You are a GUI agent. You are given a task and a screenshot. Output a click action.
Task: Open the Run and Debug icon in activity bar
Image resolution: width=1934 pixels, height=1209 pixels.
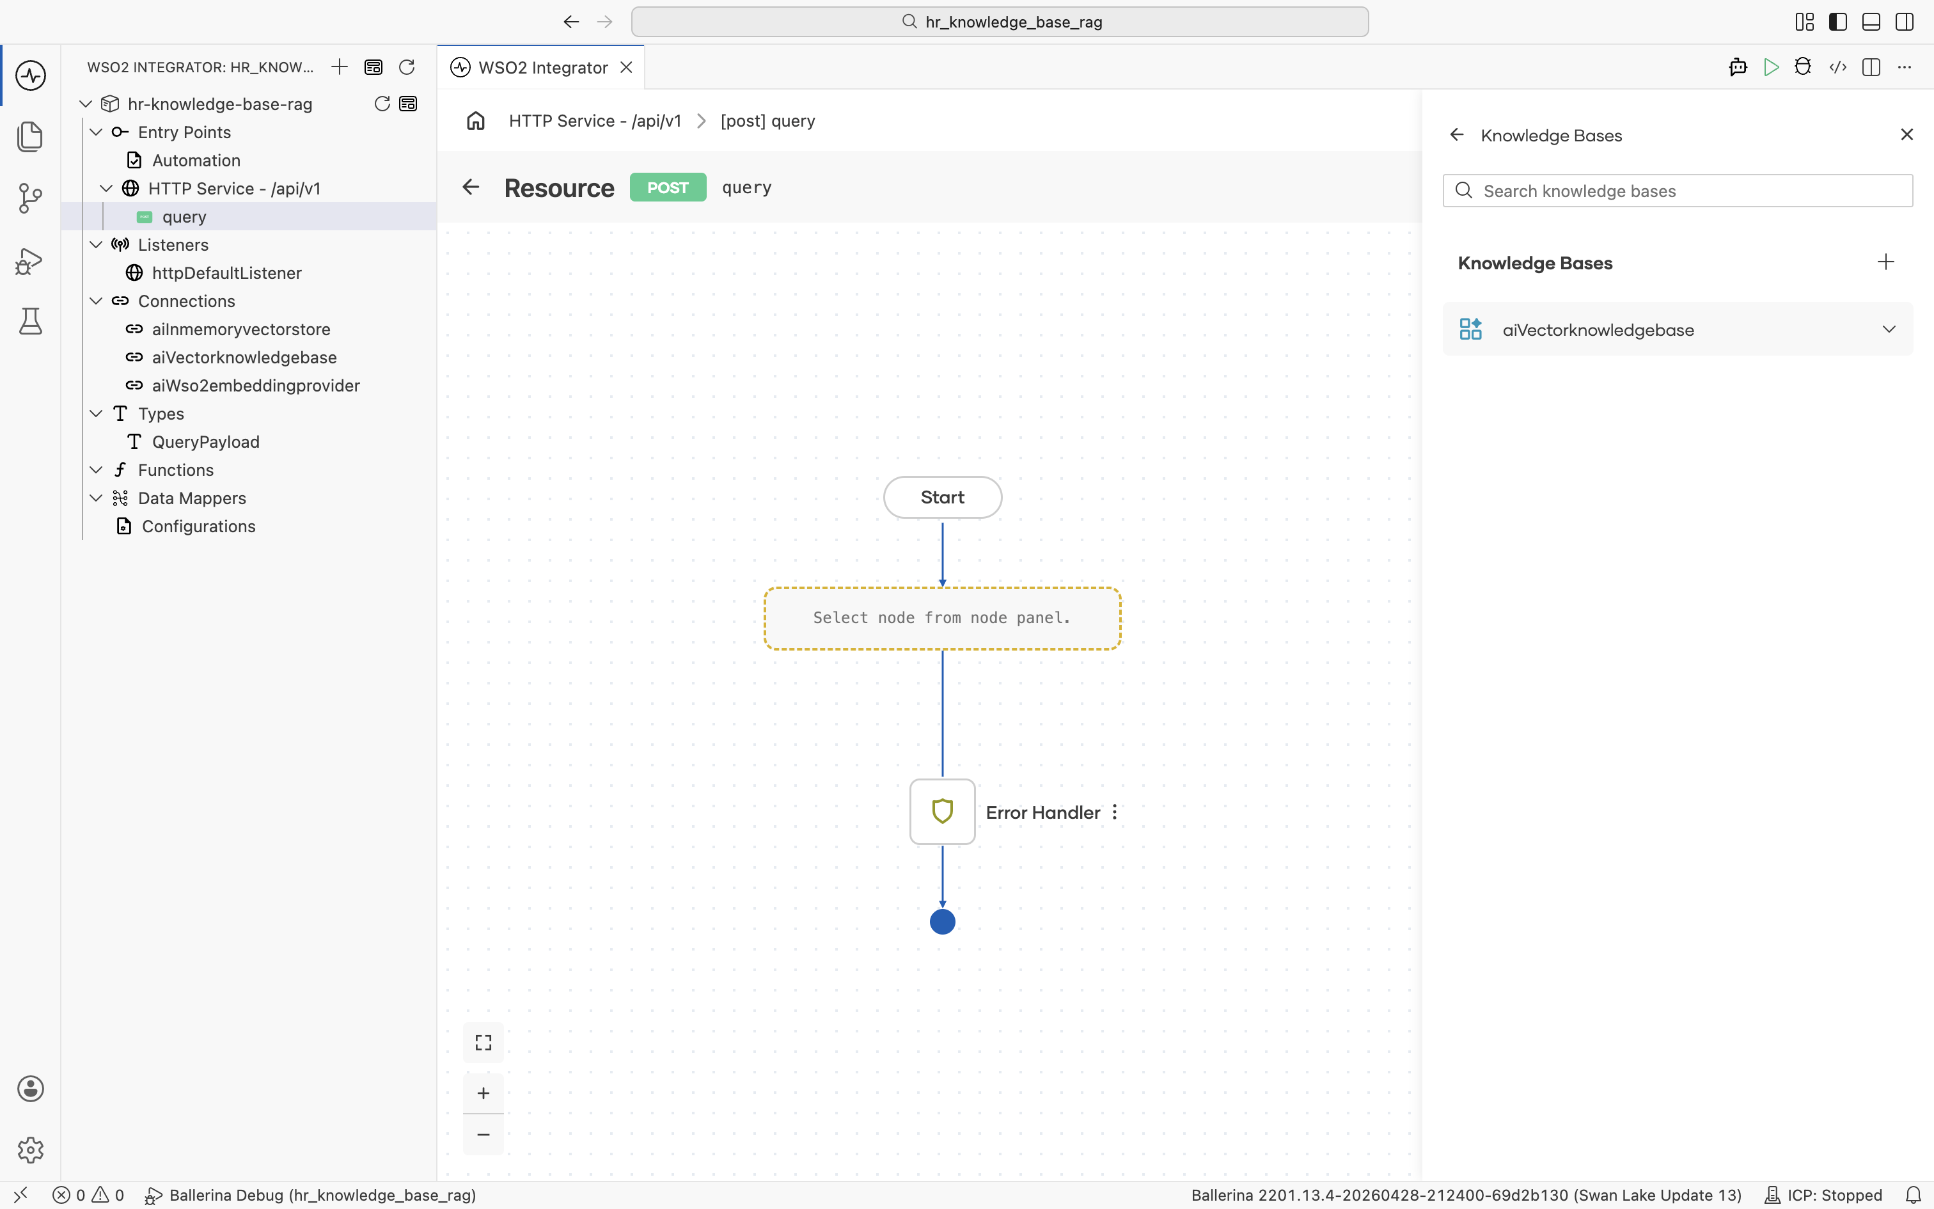30,261
